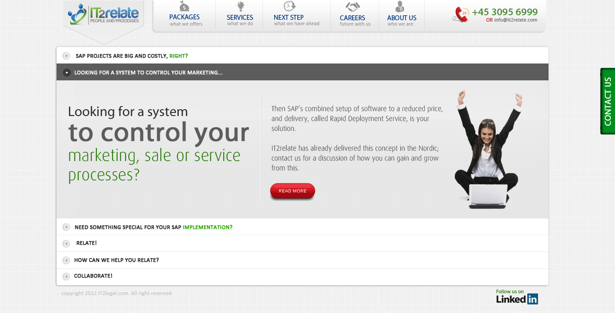Click the IT2relate logo
Viewport: 615px width, 313px height.
pos(104,15)
